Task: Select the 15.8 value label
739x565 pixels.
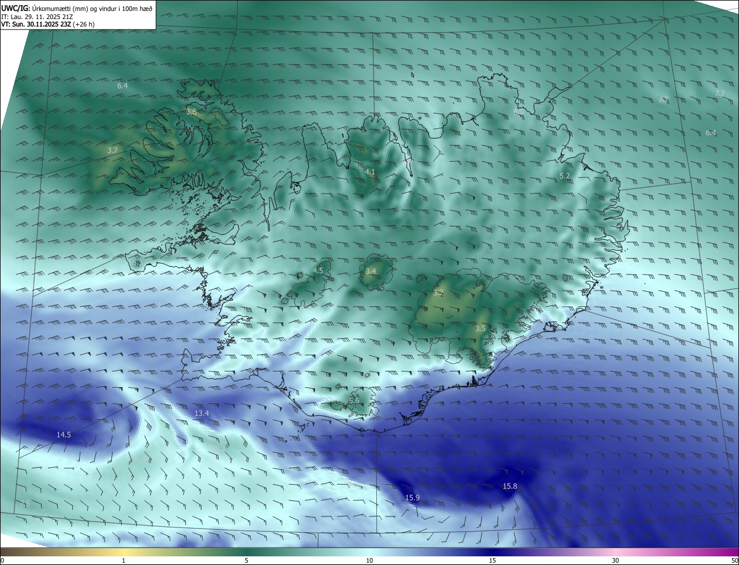Action: pyautogui.click(x=510, y=486)
